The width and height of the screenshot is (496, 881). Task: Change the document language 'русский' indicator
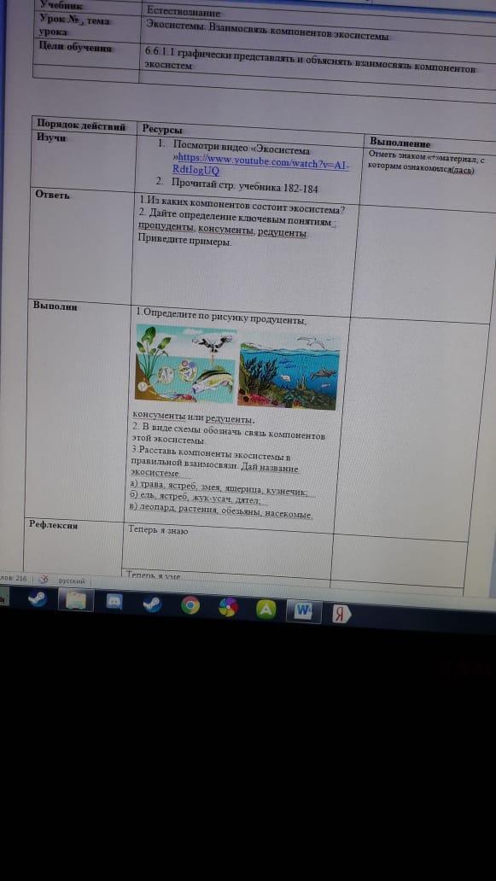tap(72, 581)
